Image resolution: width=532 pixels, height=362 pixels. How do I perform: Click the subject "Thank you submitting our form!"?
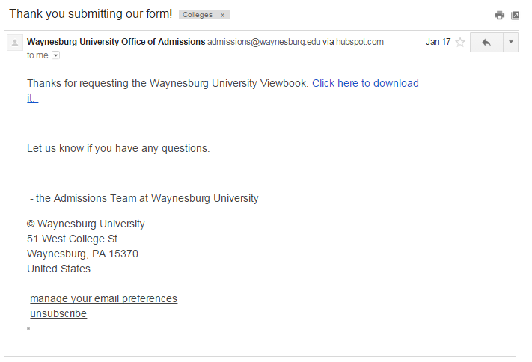coord(91,14)
